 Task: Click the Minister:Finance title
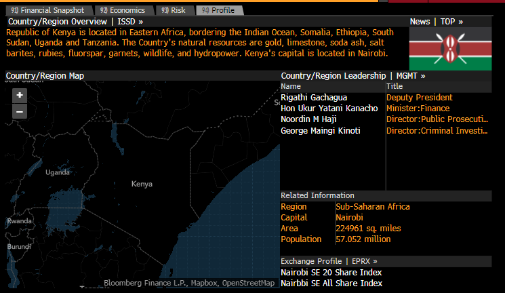point(418,109)
